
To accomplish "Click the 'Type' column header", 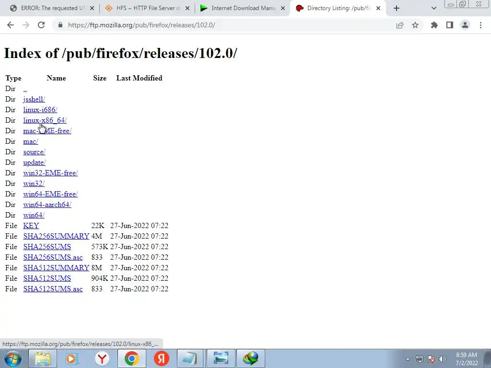I will 13,78.
